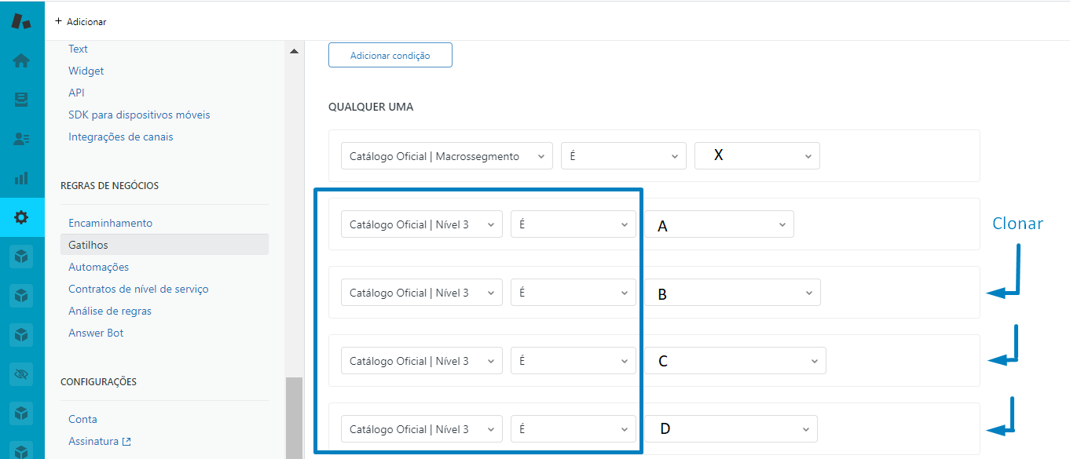Open the value X dropdown

[x=757, y=155]
